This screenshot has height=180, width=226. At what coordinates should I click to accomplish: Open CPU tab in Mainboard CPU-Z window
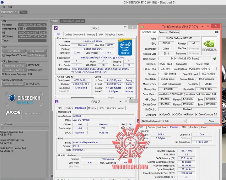60,108
